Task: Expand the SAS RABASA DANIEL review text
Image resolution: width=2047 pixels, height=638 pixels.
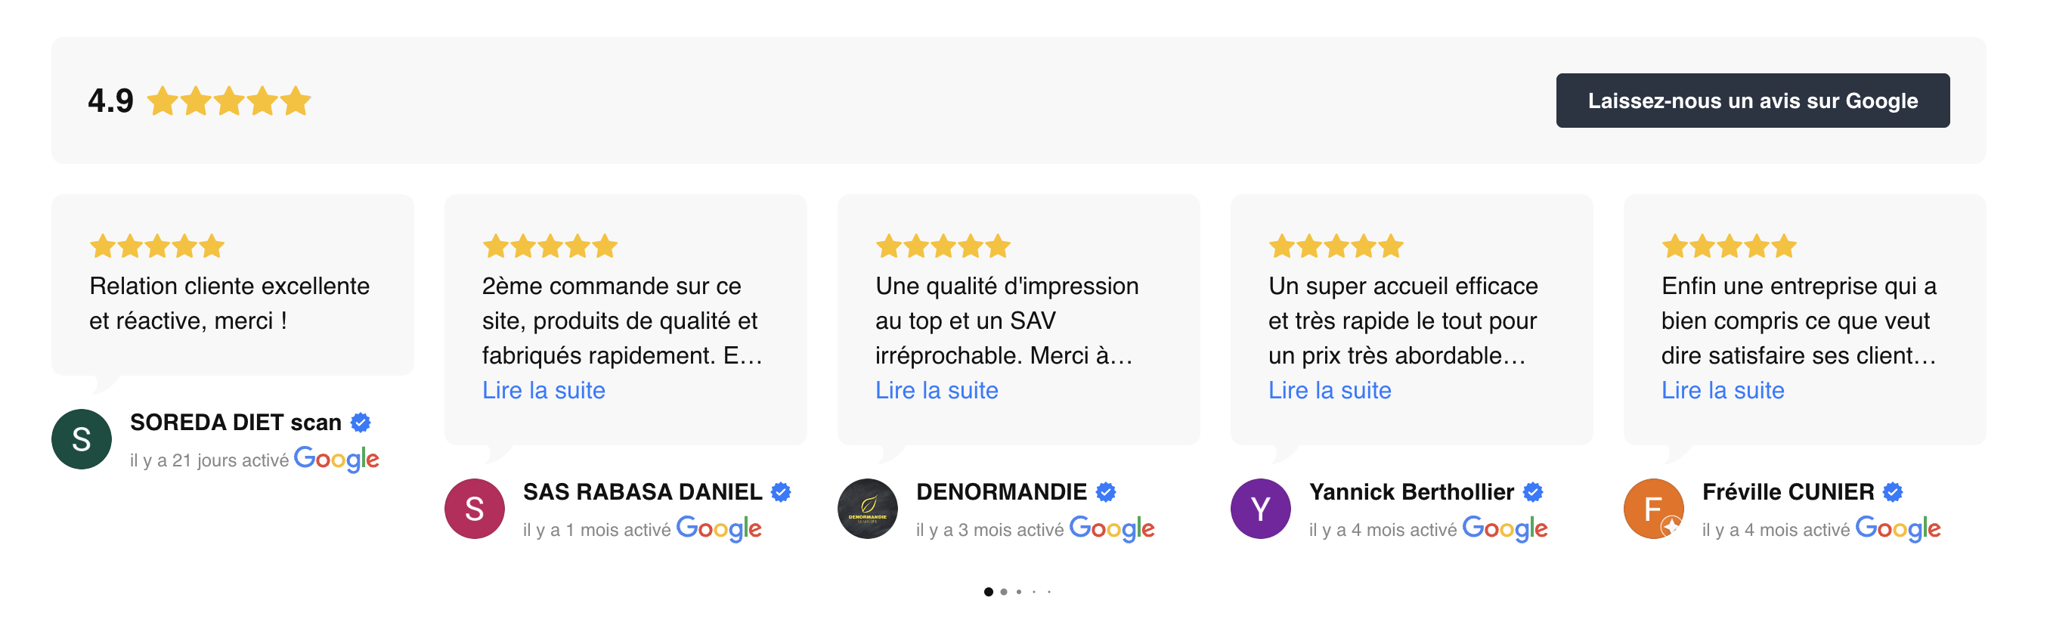Action: click(x=543, y=390)
